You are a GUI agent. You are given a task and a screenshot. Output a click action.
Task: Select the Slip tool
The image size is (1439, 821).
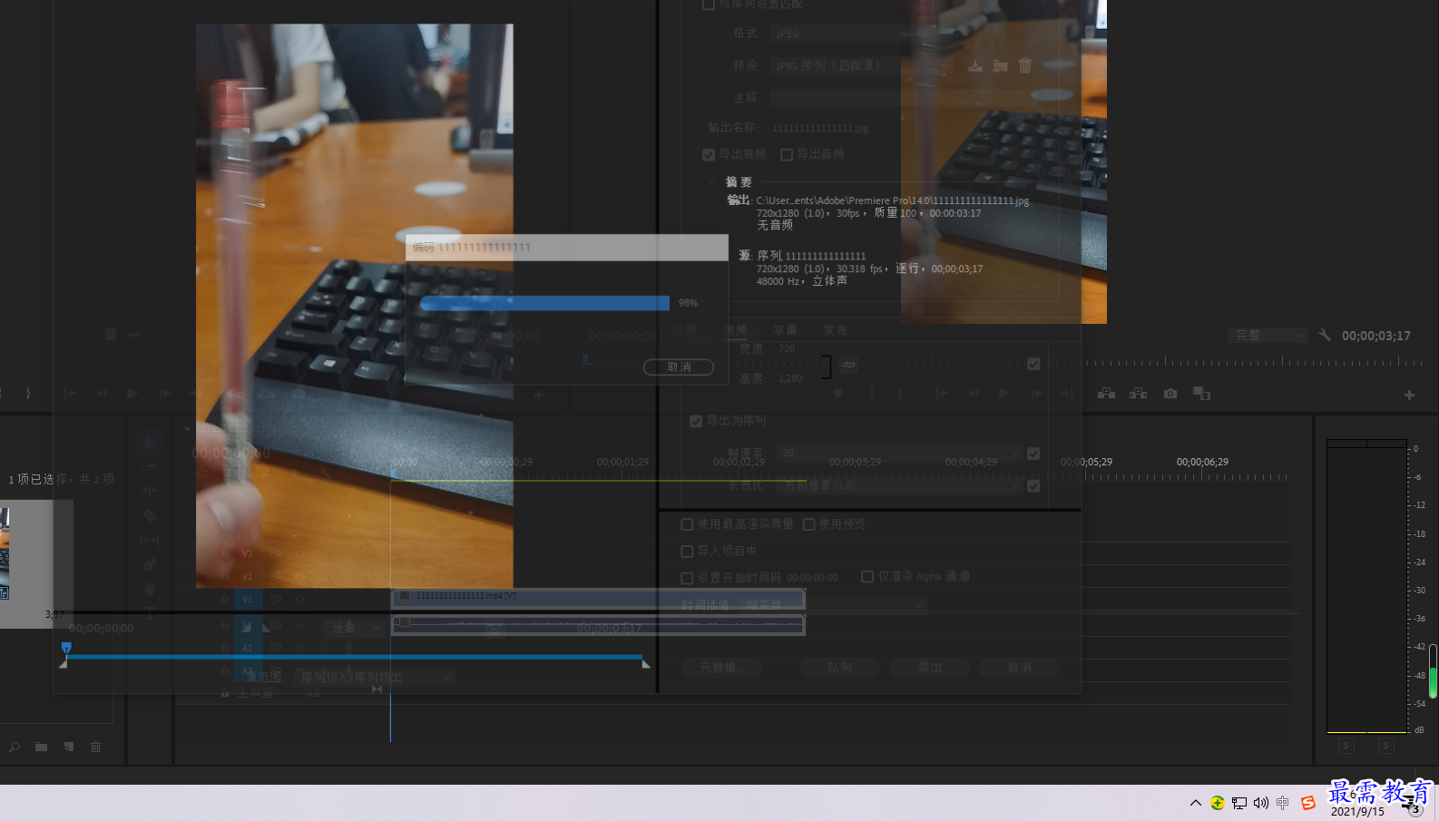150,540
